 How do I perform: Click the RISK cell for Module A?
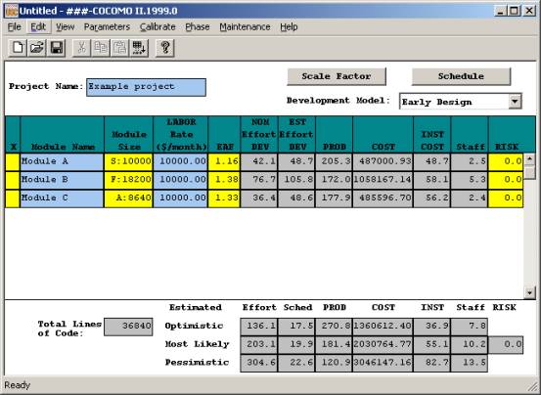coord(506,161)
